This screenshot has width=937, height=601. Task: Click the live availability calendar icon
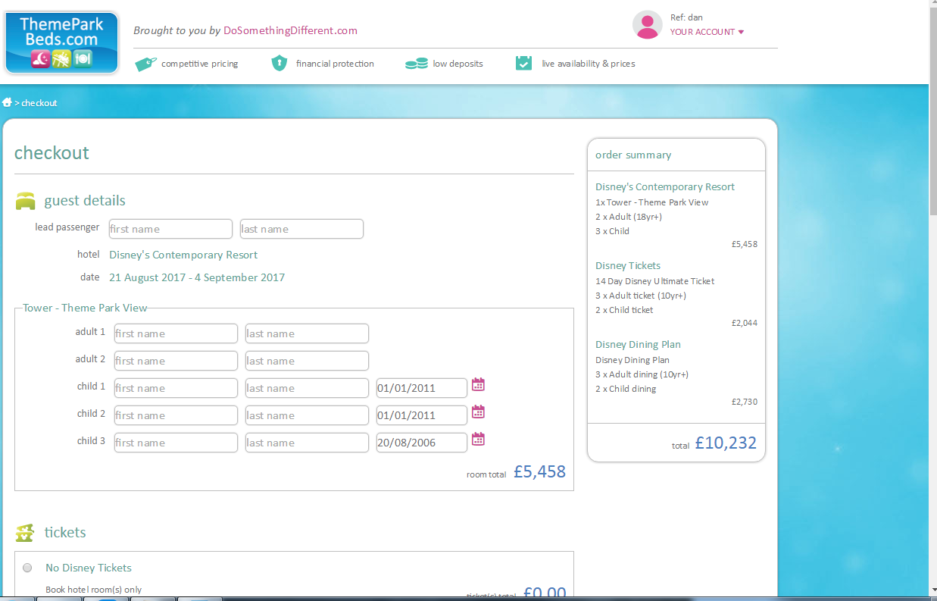(523, 63)
